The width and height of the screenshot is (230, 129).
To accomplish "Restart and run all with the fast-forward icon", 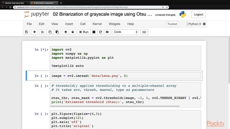I will (x=107, y=32).
